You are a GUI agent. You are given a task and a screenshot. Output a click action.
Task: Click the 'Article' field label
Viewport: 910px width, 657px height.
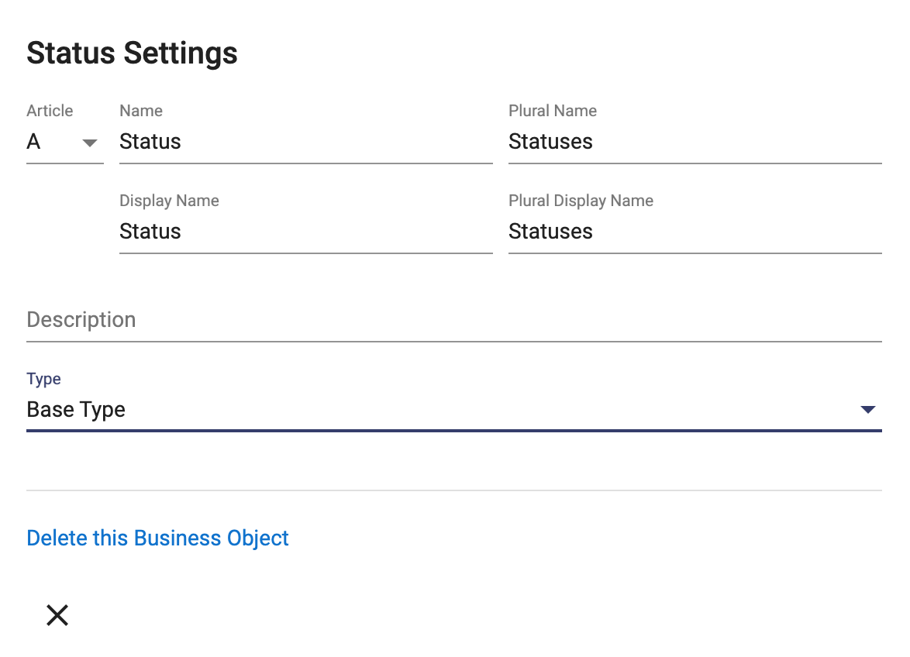pyautogui.click(x=50, y=111)
